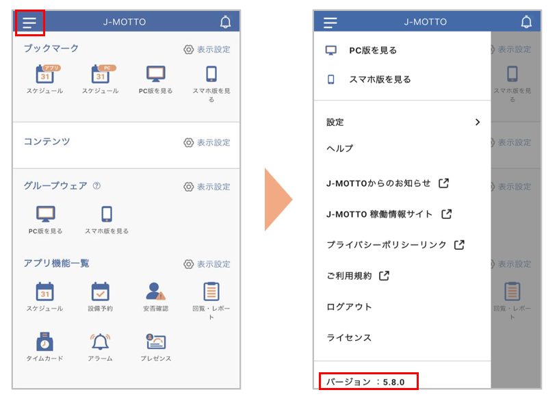Open 安否確認 safety confirmation app
This screenshot has width=559, height=401.
click(155, 292)
